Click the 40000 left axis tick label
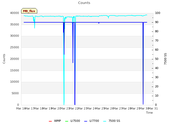Viewport: 169px width, 126px height. [x=15, y=13]
